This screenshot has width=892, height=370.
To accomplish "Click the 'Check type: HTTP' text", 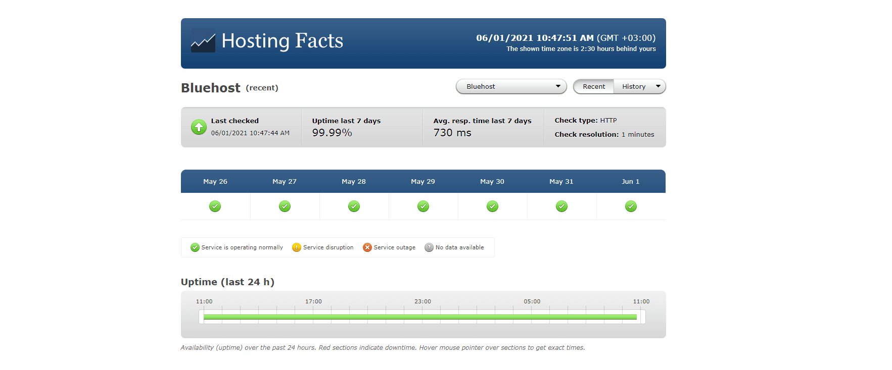I will [x=586, y=120].
